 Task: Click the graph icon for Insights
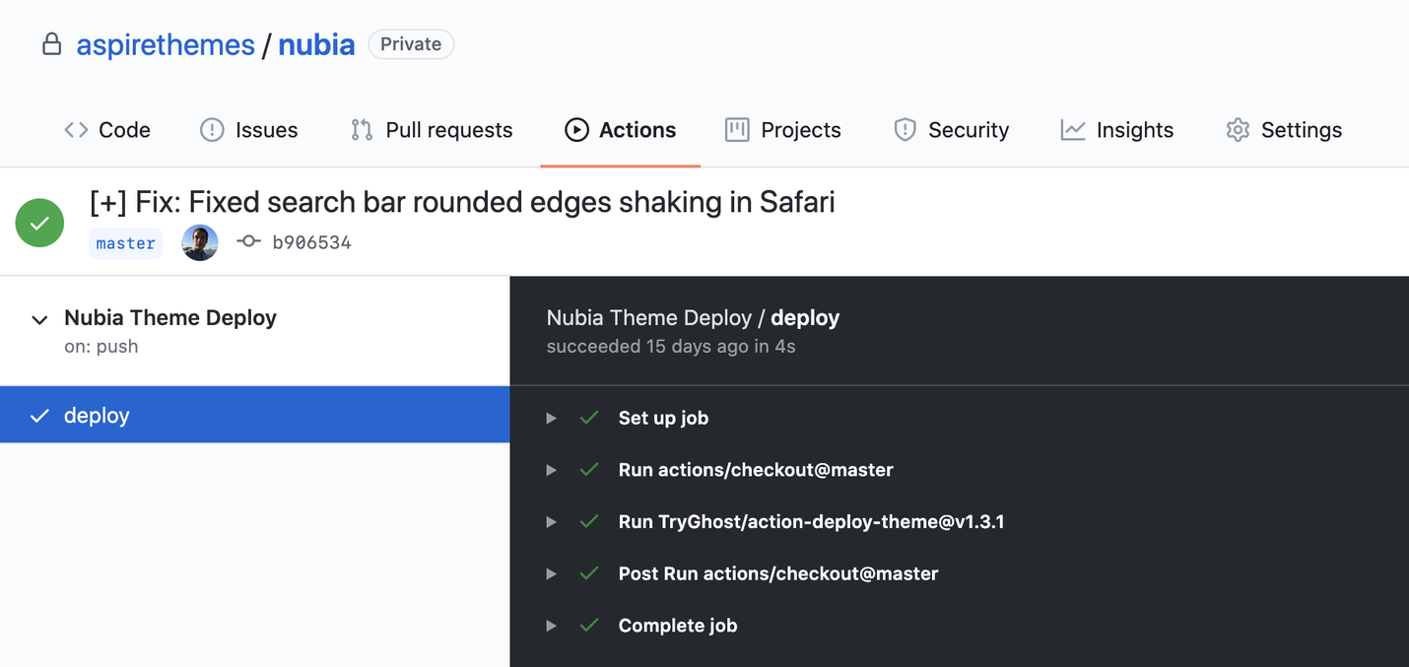tap(1073, 130)
